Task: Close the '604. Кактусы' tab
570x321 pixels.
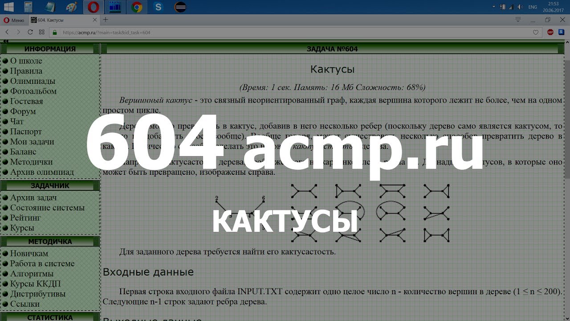Action: pos(95,20)
